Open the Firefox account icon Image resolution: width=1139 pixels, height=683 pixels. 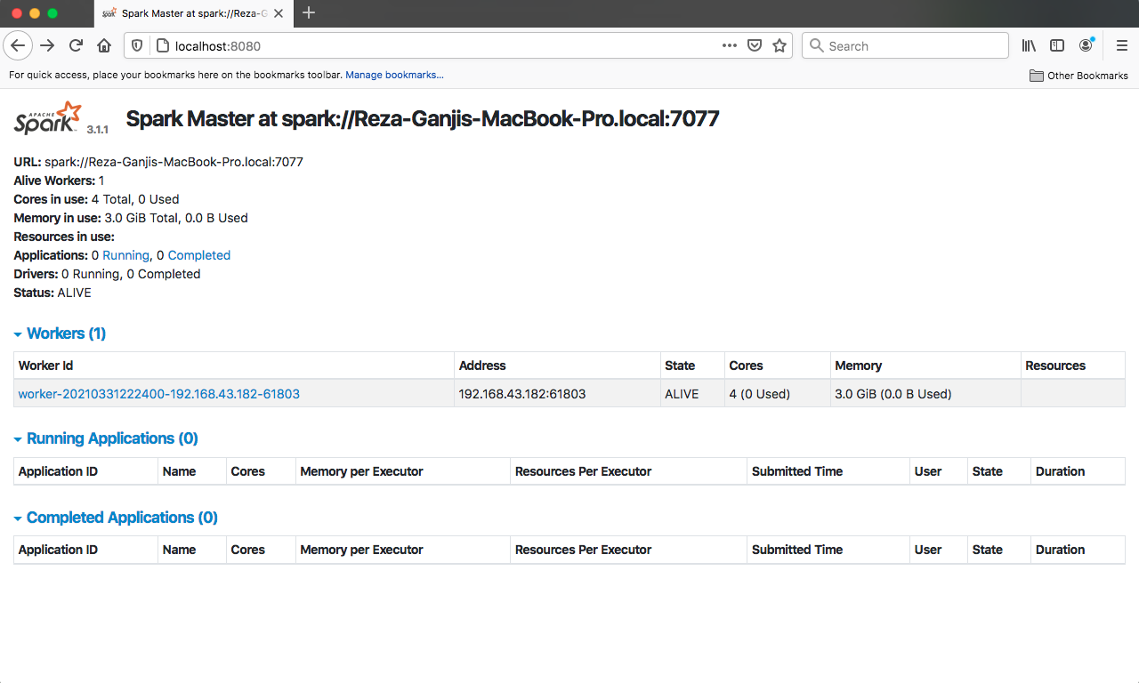[x=1086, y=45]
